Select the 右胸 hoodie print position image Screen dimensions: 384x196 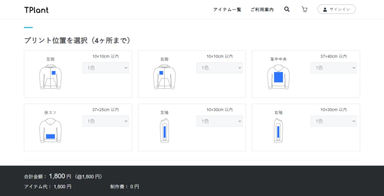point(164,77)
